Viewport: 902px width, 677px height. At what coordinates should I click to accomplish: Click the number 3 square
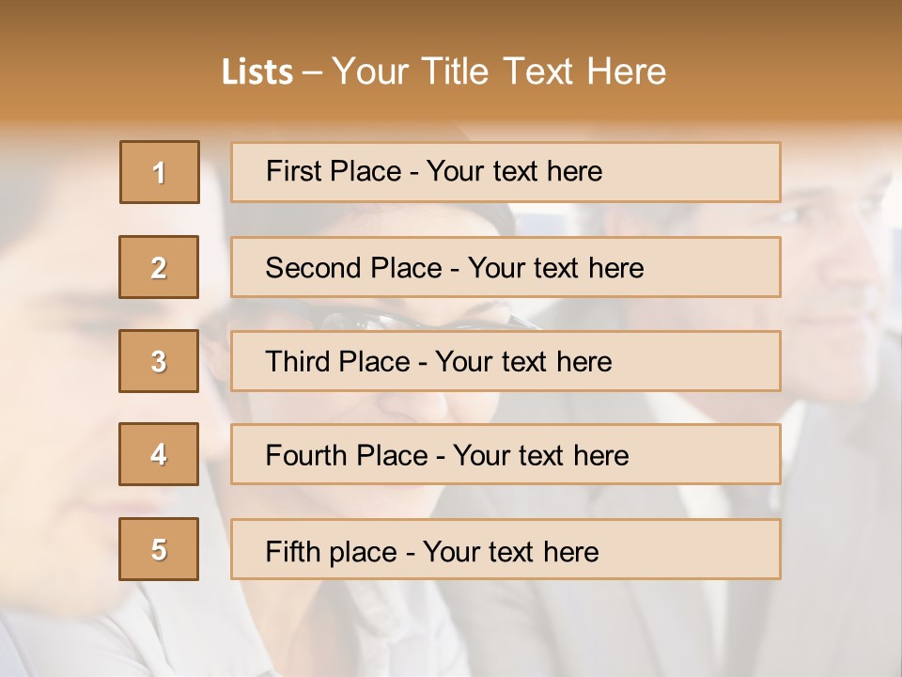click(x=159, y=361)
